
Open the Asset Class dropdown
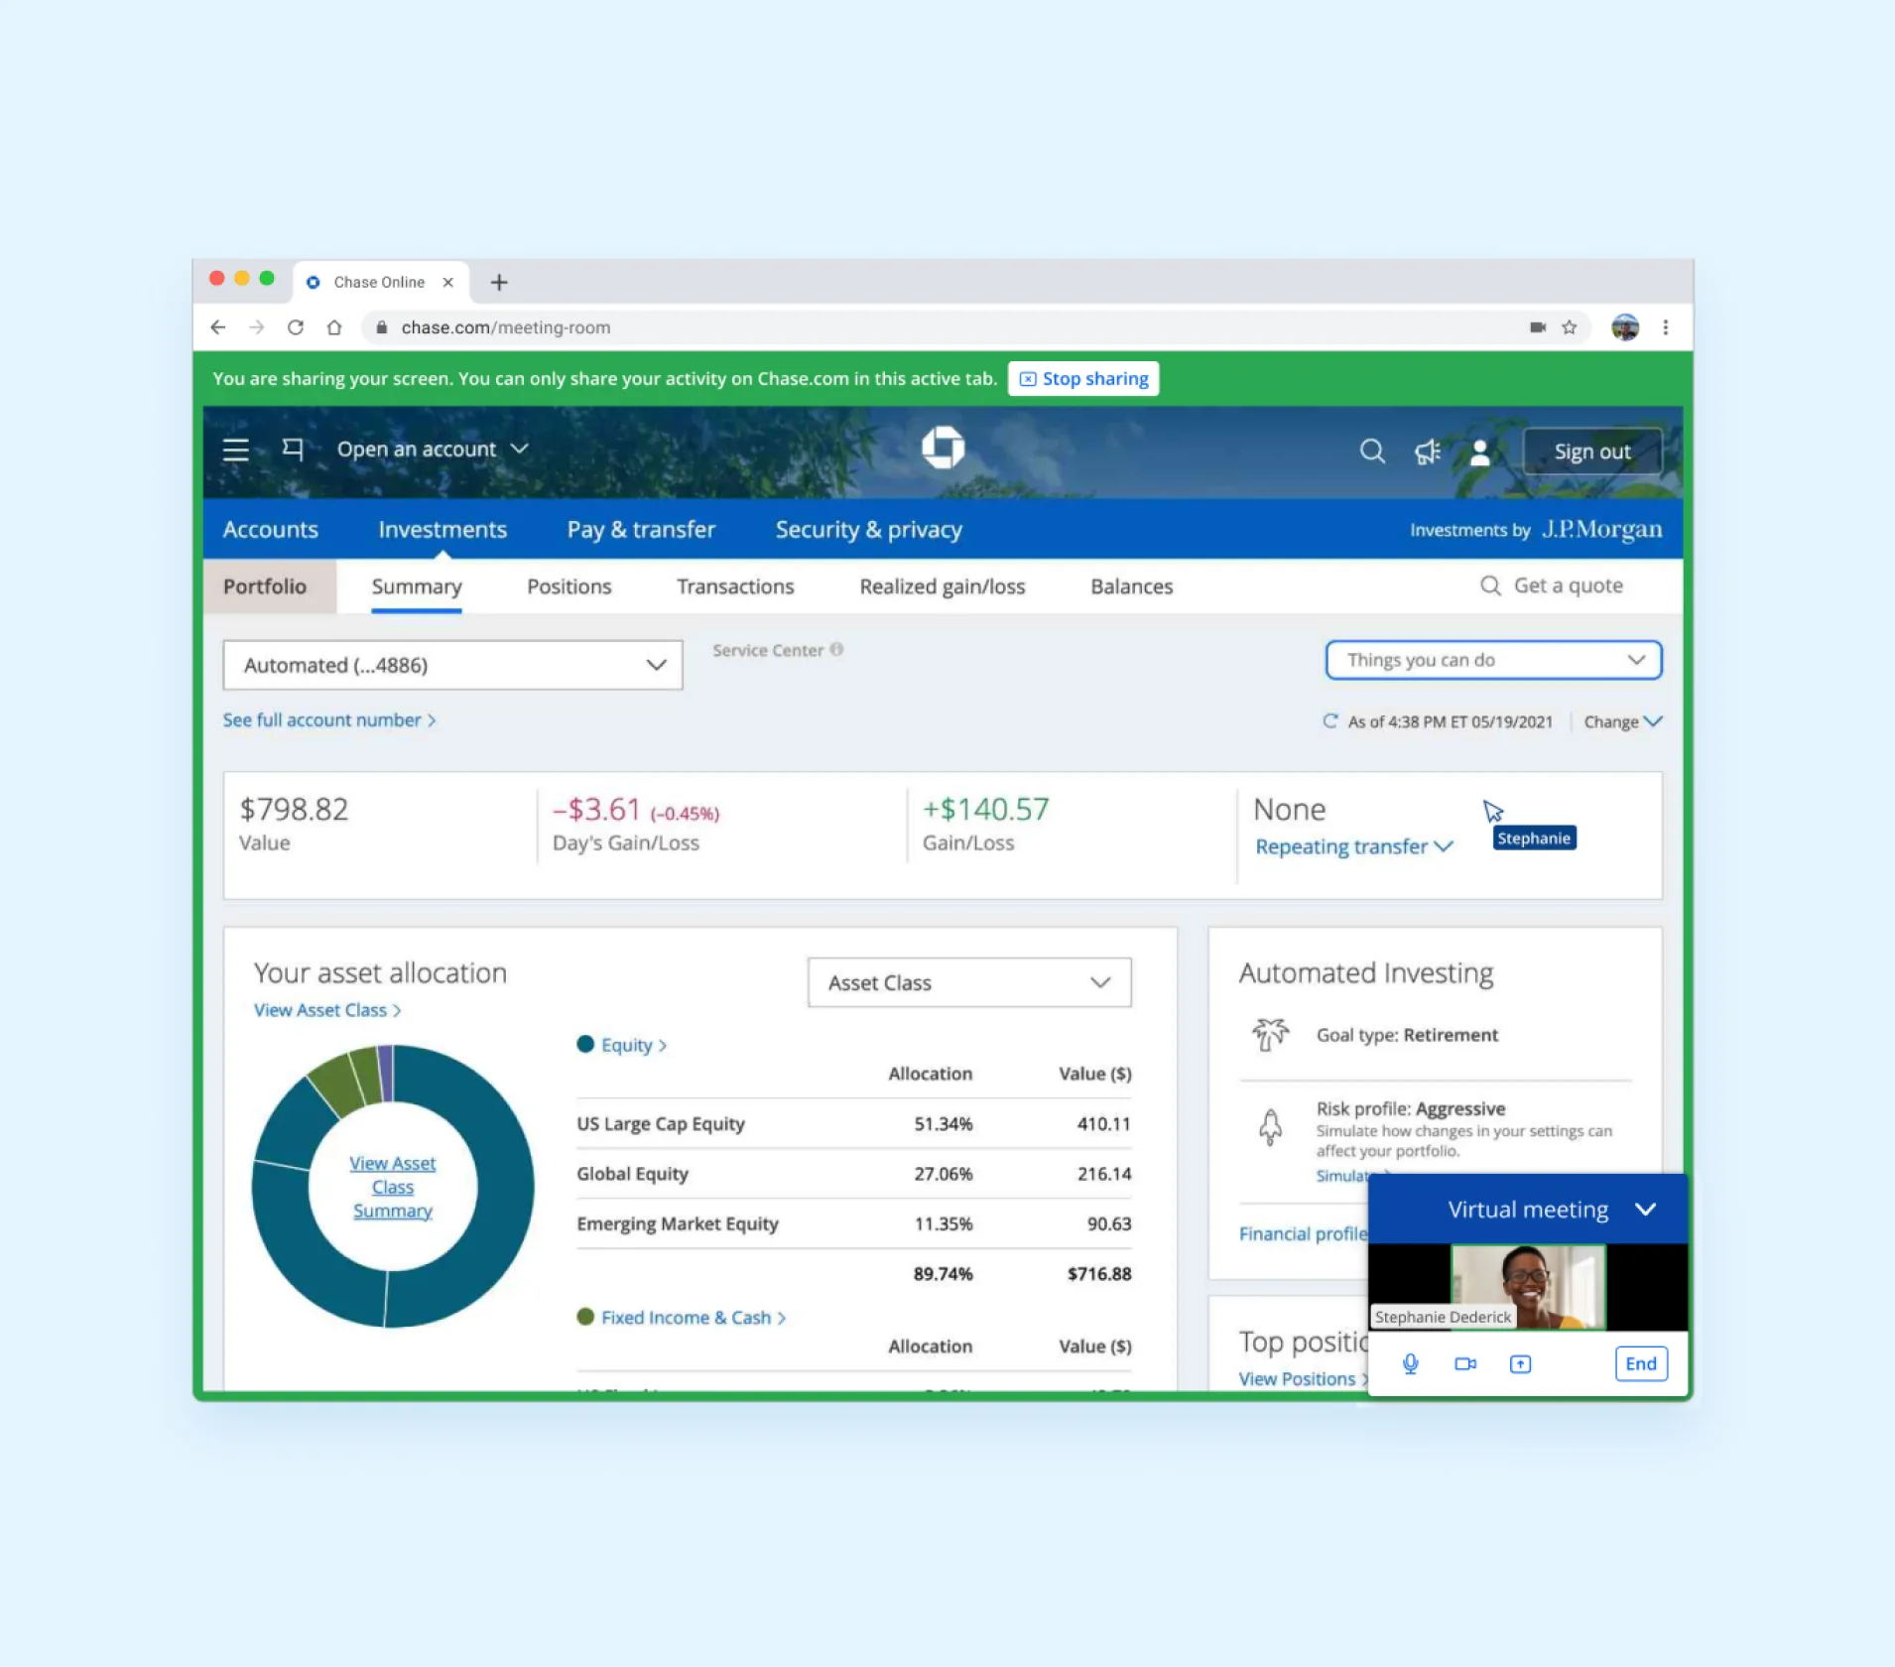969,982
